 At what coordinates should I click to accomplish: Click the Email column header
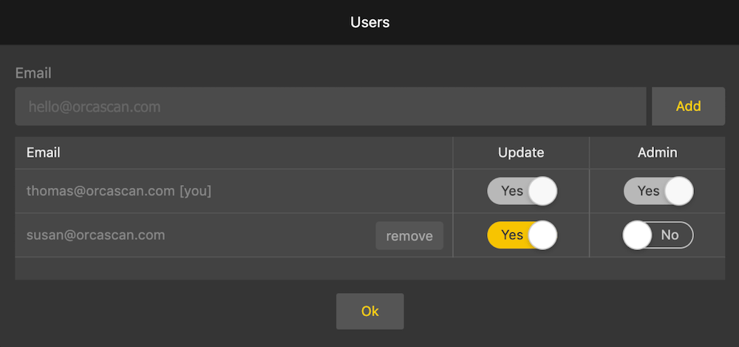[x=44, y=152]
